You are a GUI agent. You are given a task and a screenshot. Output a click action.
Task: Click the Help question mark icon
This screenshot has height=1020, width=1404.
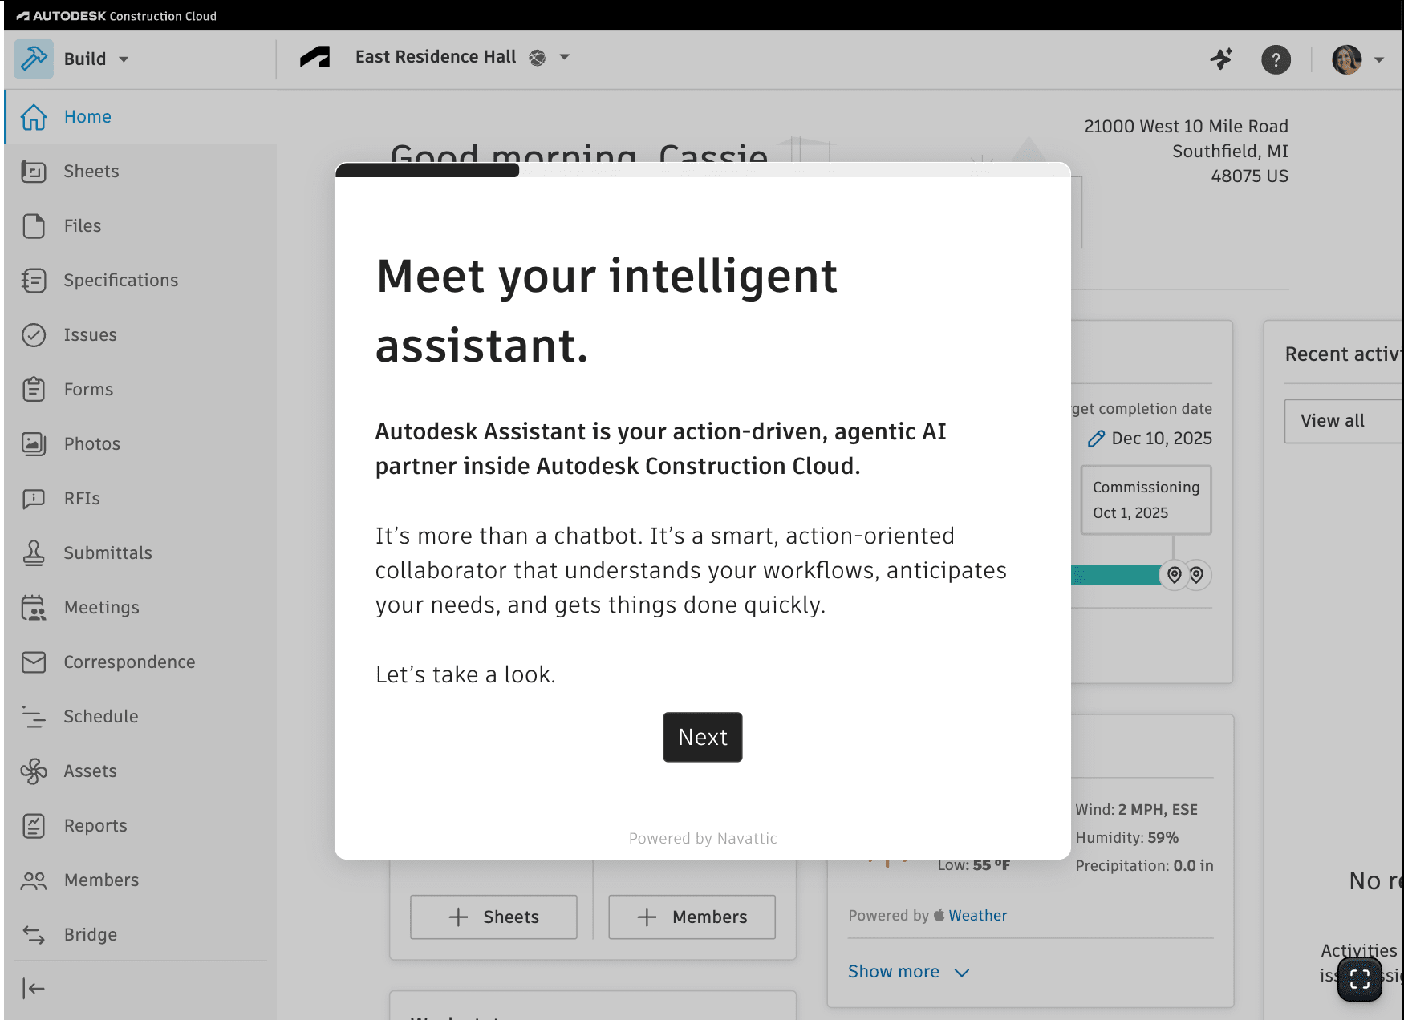tap(1276, 59)
